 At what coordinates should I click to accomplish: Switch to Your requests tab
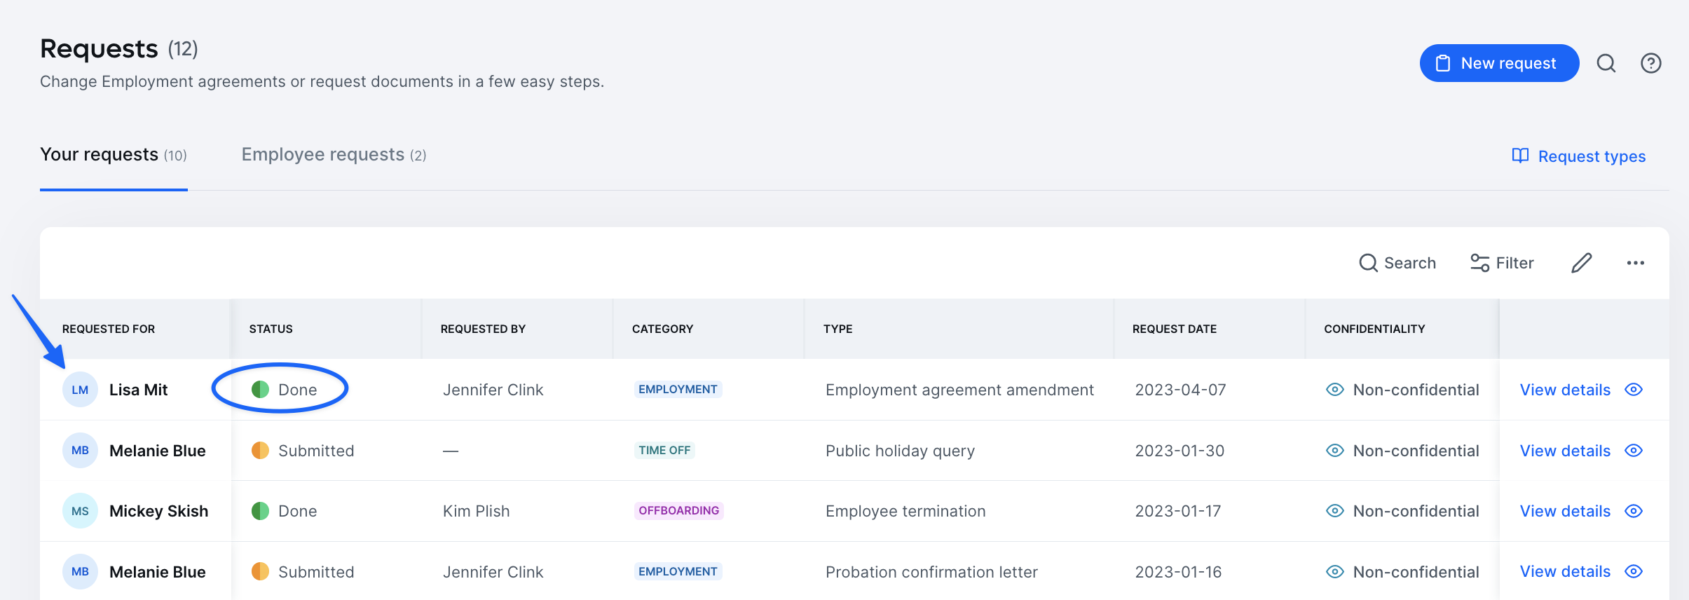[114, 155]
